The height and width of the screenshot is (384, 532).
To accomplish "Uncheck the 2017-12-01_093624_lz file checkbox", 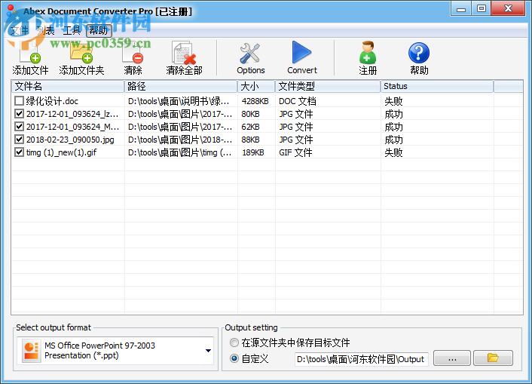I will [x=19, y=114].
